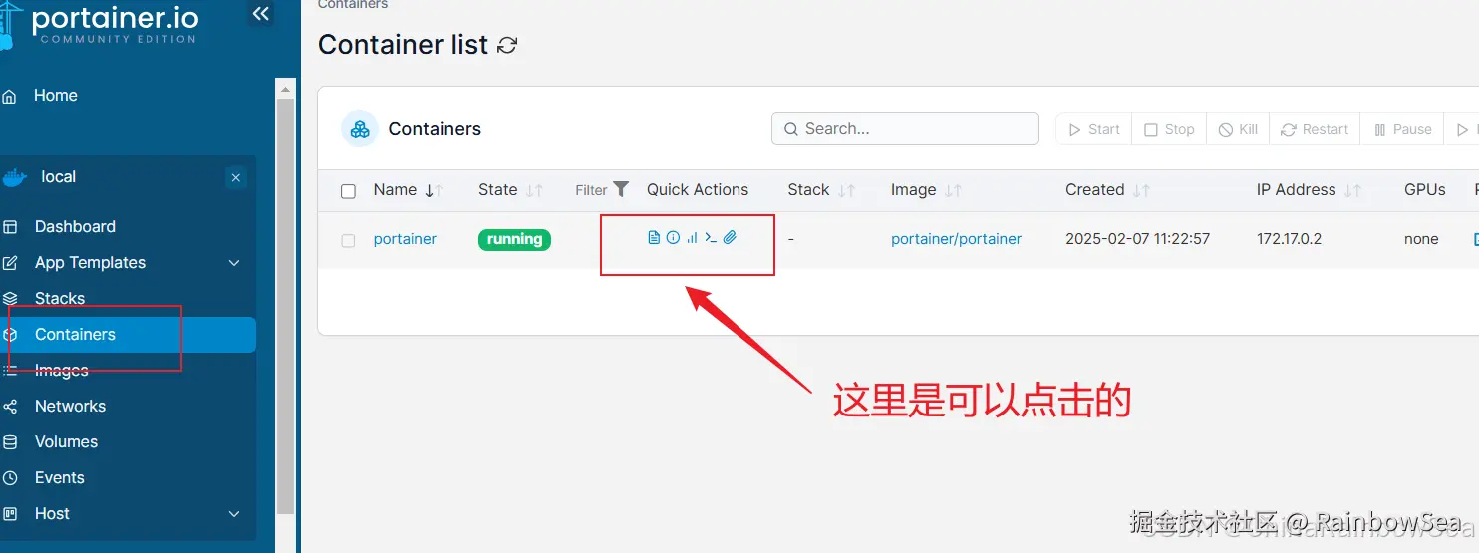Viewport: 1479px width, 553px height.
Task: Go to Networks in the sidebar
Action: coord(70,407)
